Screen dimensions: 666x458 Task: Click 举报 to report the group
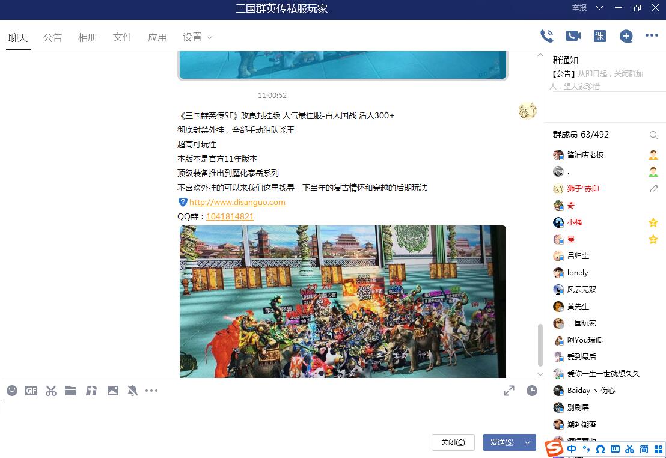click(579, 8)
